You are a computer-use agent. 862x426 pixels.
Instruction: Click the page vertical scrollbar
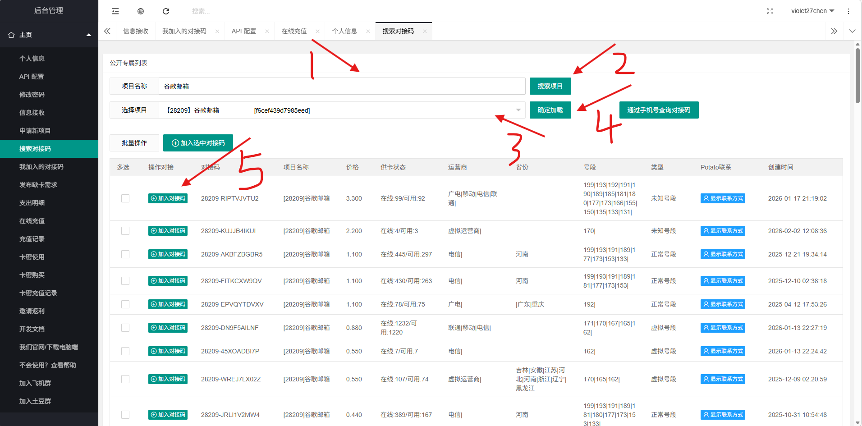(x=857, y=76)
